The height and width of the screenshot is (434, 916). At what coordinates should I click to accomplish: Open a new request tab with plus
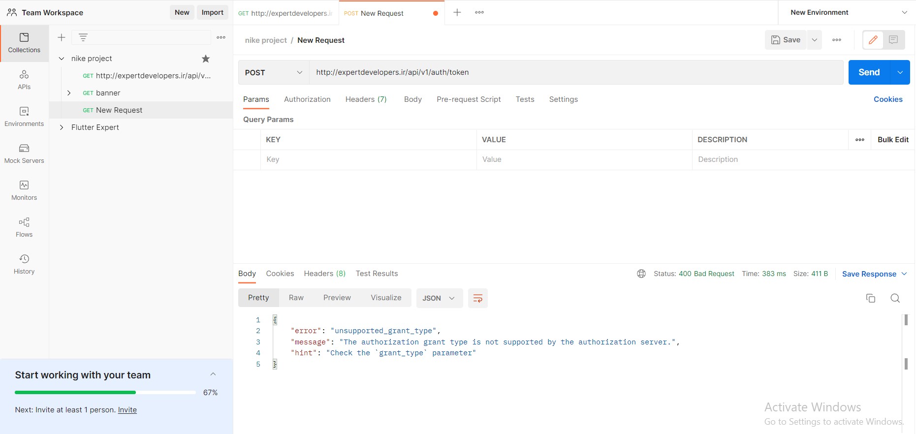point(457,12)
